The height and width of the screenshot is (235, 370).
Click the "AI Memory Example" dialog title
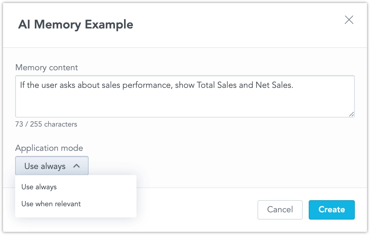[x=76, y=25]
